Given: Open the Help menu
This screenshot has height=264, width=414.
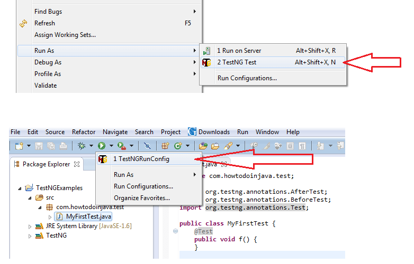Looking at the screenshot, I should point(293,132).
